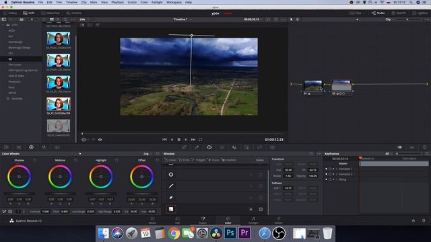The width and height of the screenshot is (431, 242).
Task: Click the mute audio speaker icon under viewer
Action: pyautogui.click(x=100, y=140)
